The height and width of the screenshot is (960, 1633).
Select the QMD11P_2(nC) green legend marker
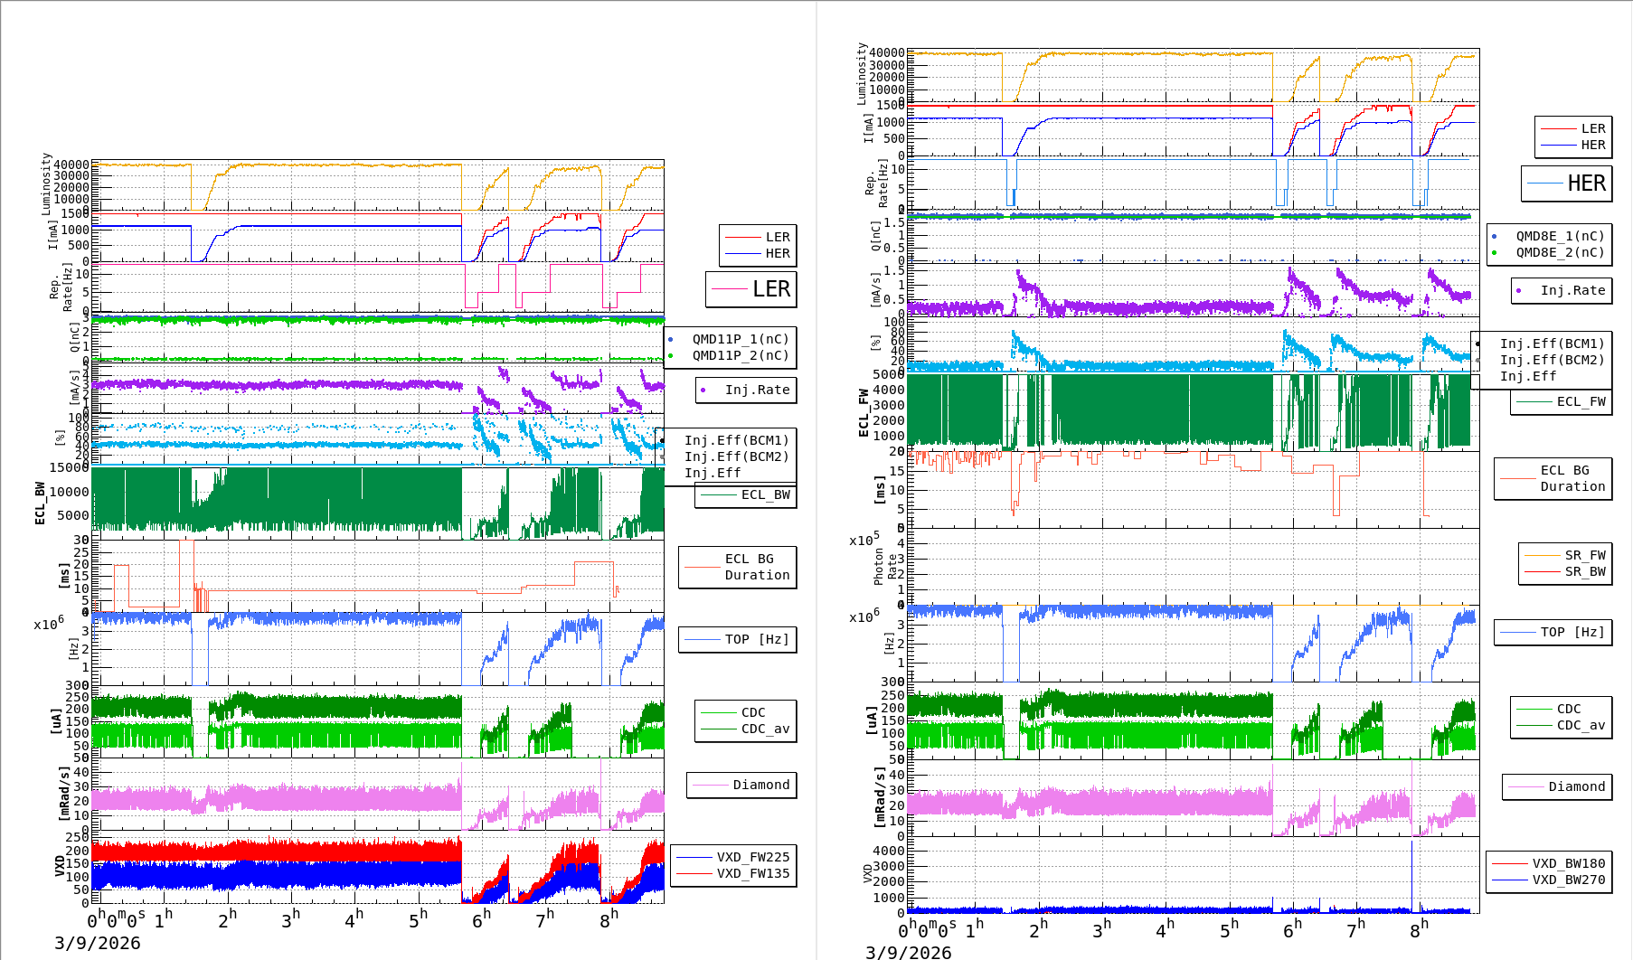tap(670, 356)
